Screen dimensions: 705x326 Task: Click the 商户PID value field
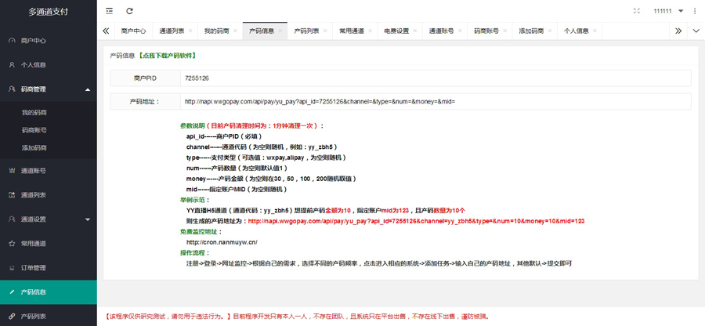pos(435,78)
